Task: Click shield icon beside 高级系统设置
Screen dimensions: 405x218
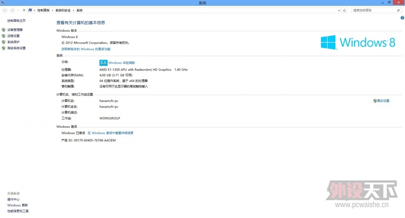Action: point(3,48)
